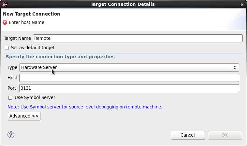Click the blue Symbol server note text
This screenshot has height=146, width=247.
click(85, 107)
